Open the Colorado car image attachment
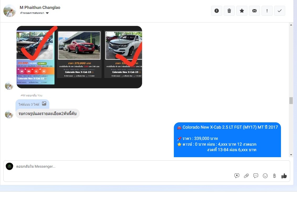The width and height of the screenshot is (297, 197). (x=79, y=57)
